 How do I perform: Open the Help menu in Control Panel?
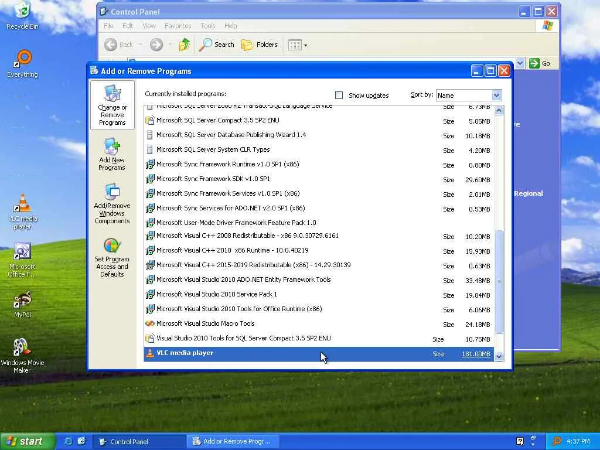(x=230, y=26)
